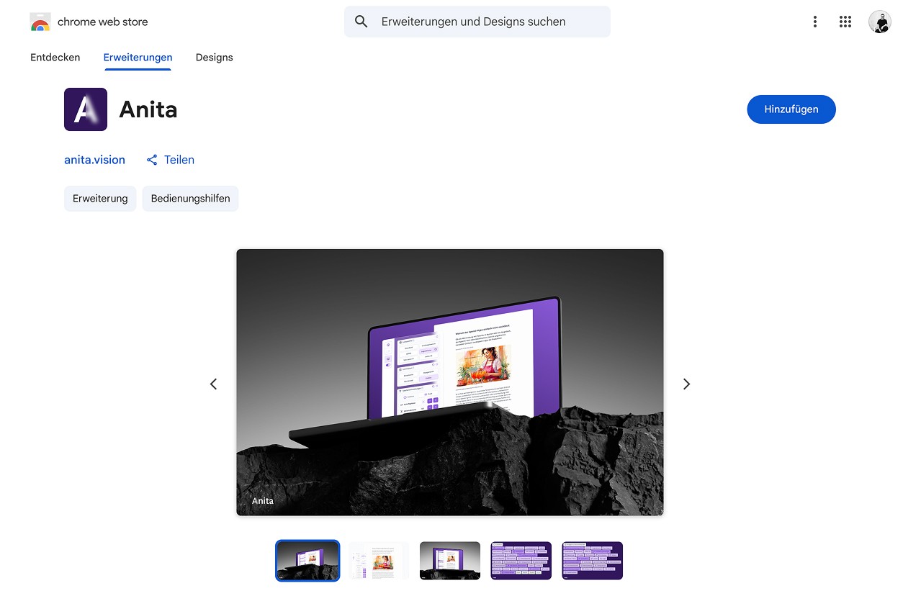Image resolution: width=903 pixels, height=614 pixels.
Task: Switch to the Entdecken tab
Action: 55,58
